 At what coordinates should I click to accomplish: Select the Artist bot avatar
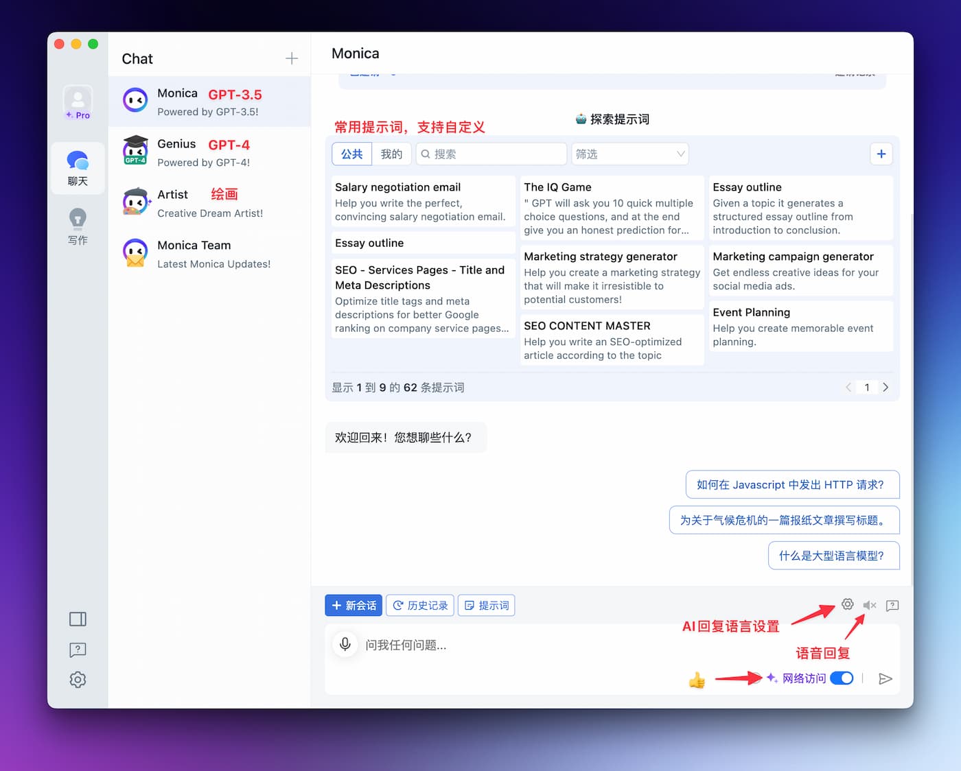[135, 202]
